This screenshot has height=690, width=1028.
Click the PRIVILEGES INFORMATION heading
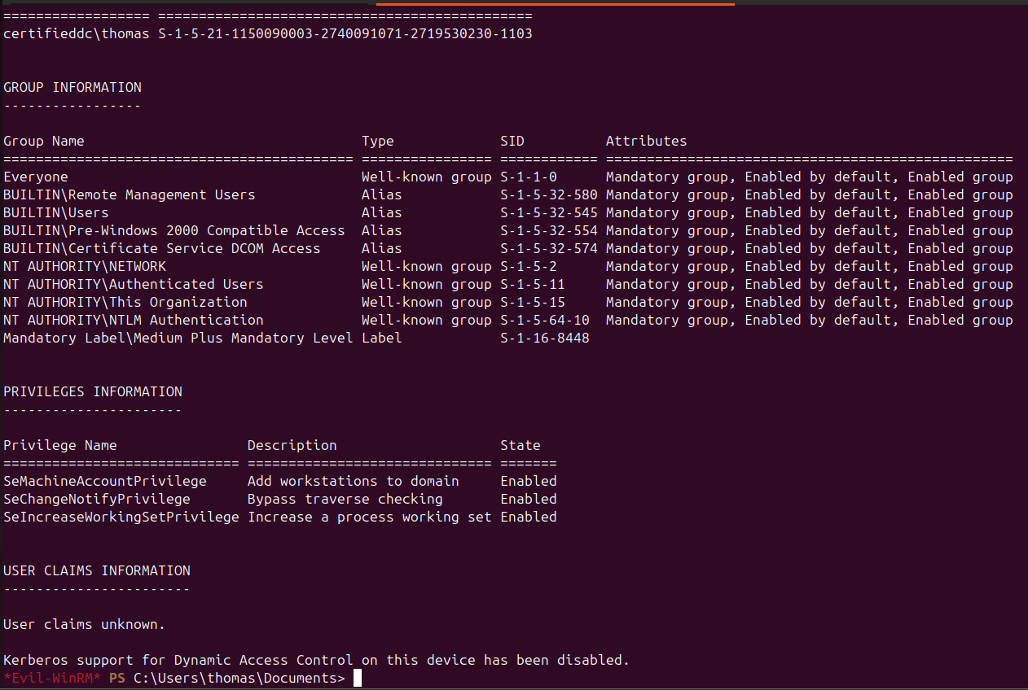point(93,392)
